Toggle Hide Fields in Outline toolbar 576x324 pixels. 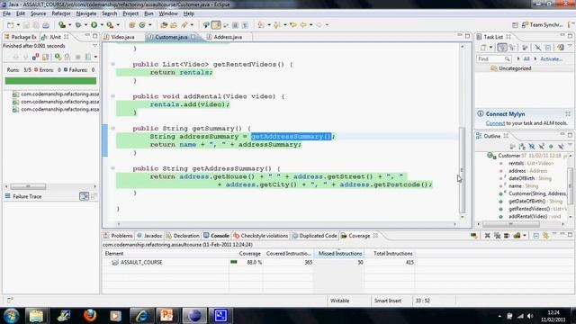coord(532,146)
